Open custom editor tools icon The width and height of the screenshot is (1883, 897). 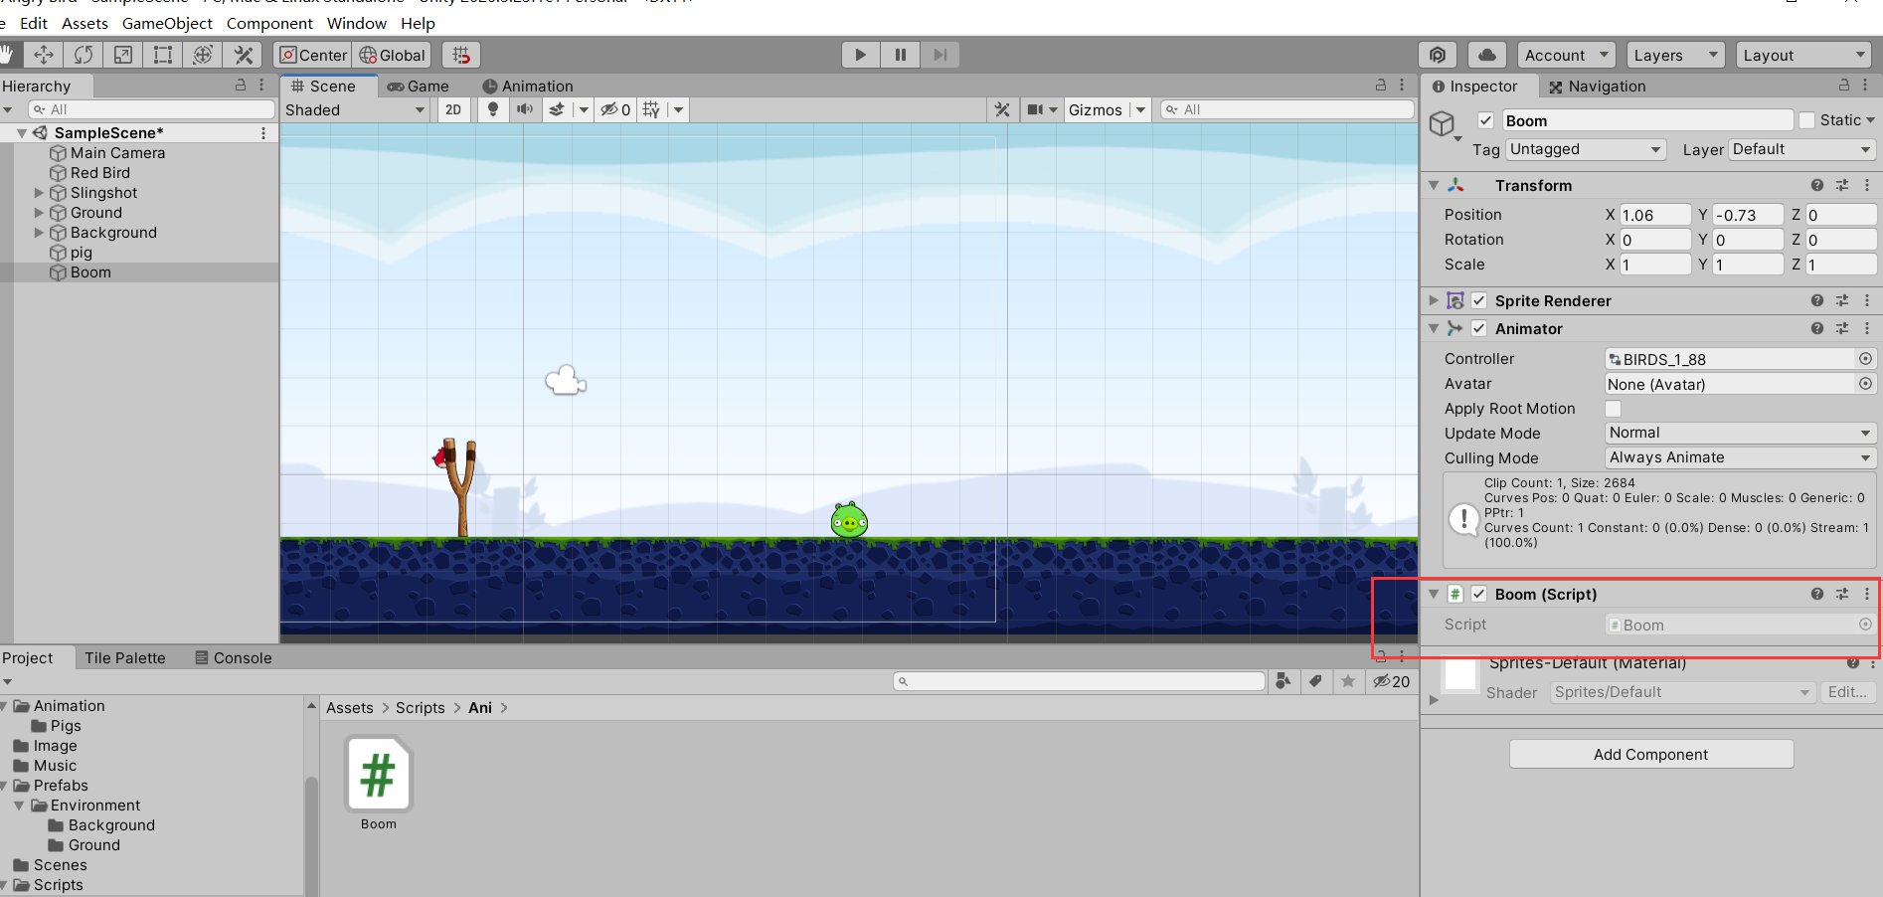(243, 55)
